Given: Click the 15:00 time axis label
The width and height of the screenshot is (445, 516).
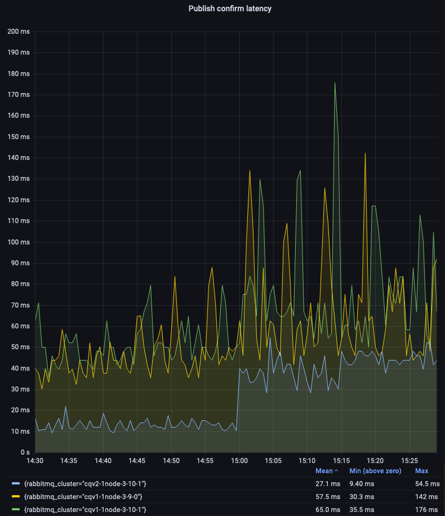Looking at the screenshot, I should tap(239, 460).
